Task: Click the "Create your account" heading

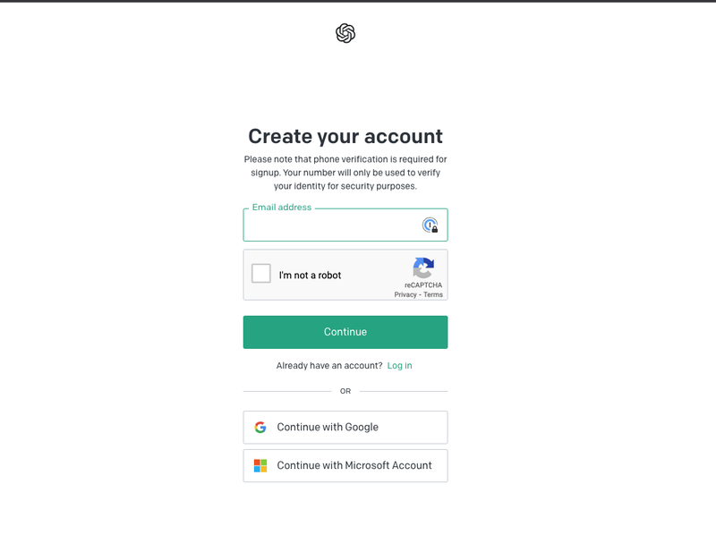Action: [345, 137]
